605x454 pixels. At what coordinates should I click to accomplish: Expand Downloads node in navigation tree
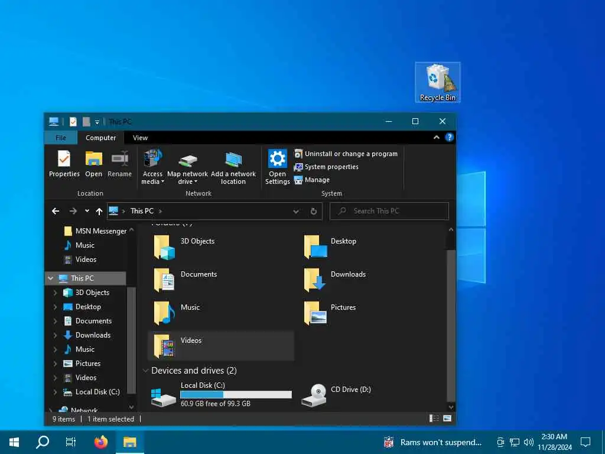(x=55, y=335)
